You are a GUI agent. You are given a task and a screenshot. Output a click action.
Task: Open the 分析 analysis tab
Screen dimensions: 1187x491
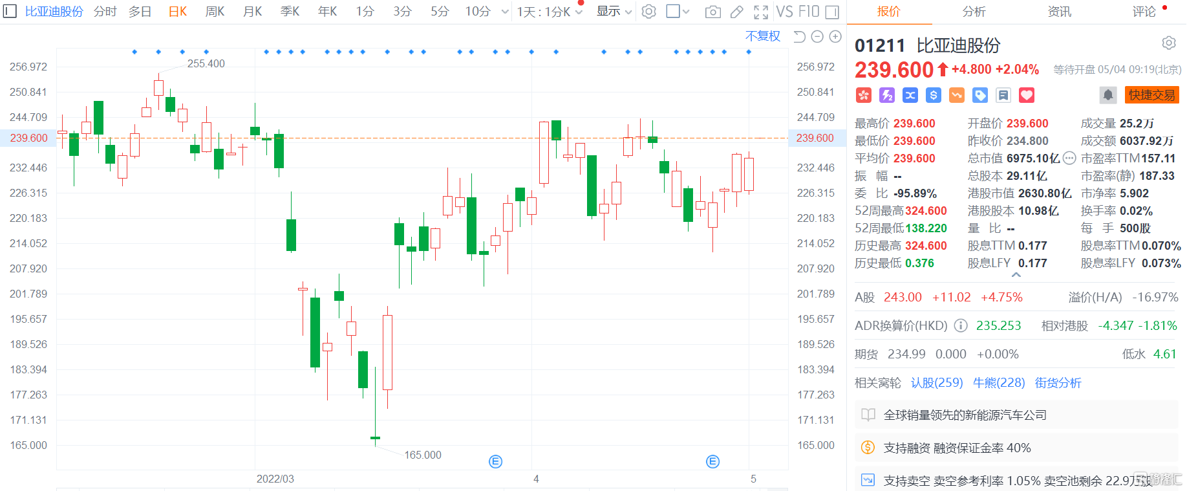point(974,12)
